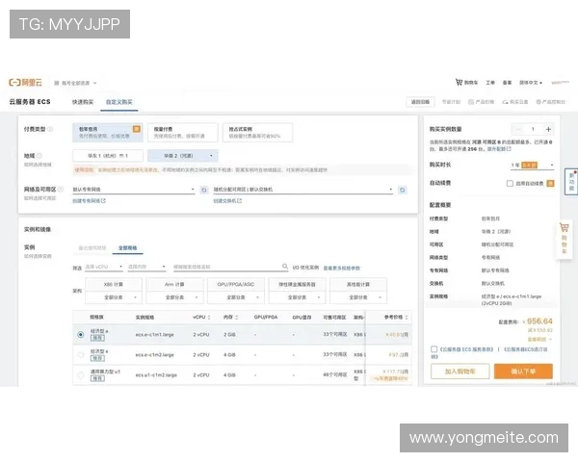Click the Alibaba Cloud logo
Viewport: 578px width, 462px height.
(x=25, y=82)
